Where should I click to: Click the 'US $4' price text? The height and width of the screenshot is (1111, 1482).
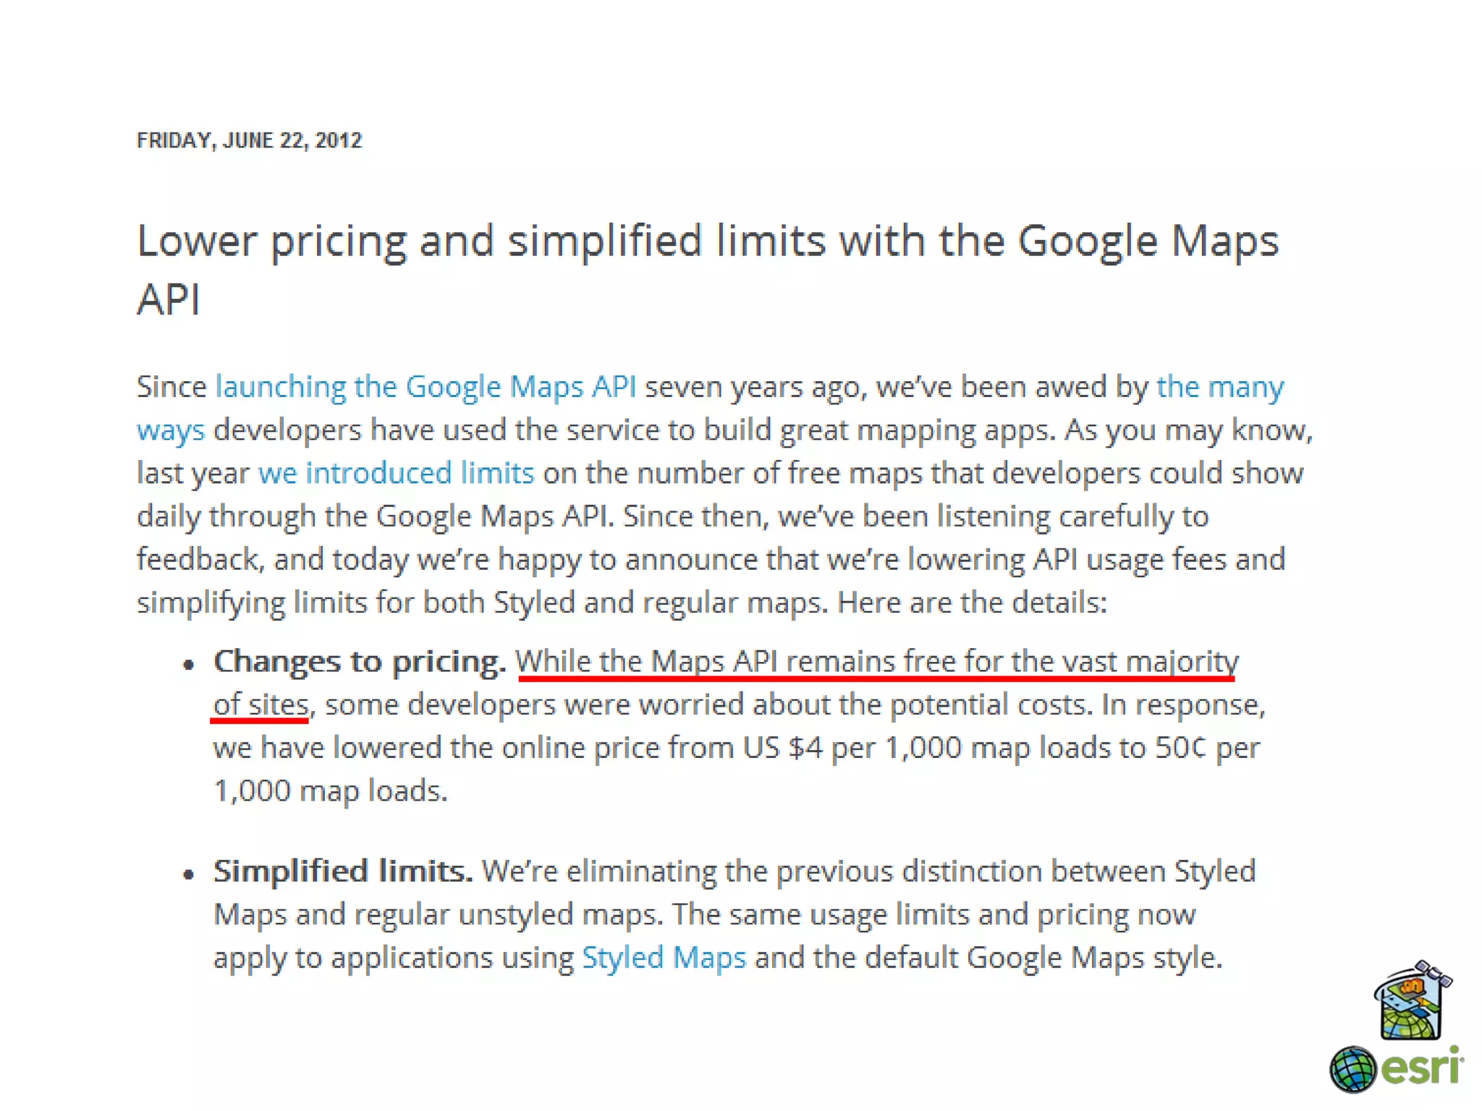click(782, 748)
